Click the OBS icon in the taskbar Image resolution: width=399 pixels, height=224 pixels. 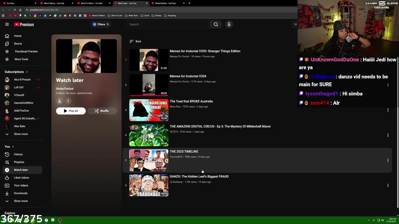click(60, 220)
